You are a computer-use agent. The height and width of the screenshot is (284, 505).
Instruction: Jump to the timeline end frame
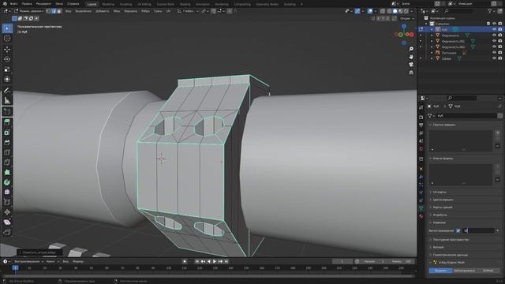pyautogui.click(x=226, y=261)
